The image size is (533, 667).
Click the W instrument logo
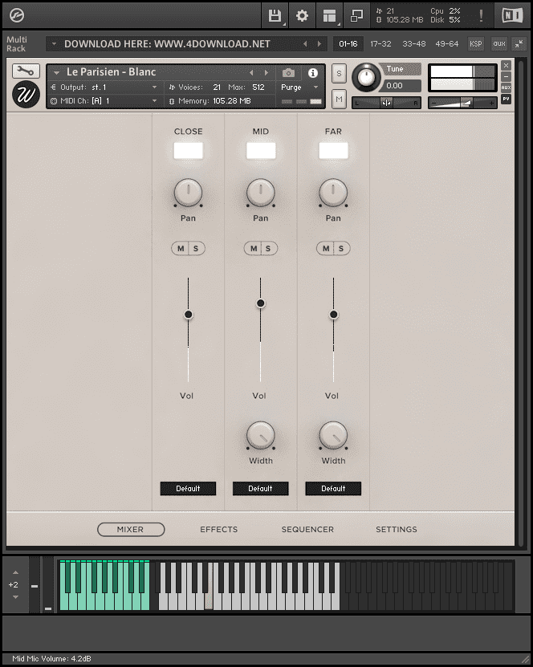pos(26,94)
